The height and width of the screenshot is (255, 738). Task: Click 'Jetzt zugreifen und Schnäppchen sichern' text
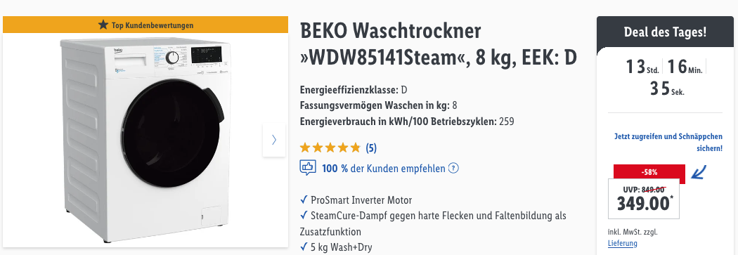point(668,142)
